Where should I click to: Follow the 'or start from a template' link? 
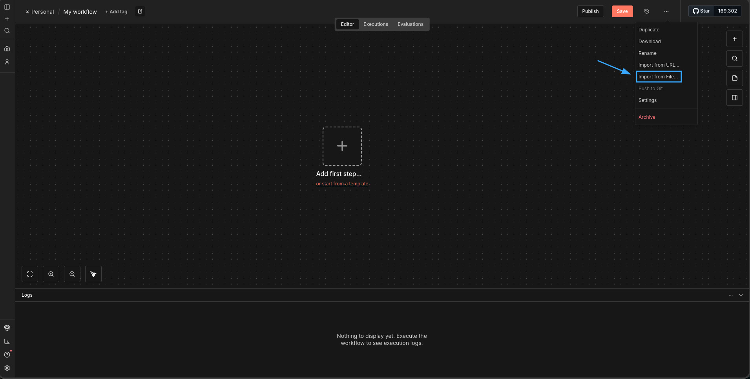[342, 184]
